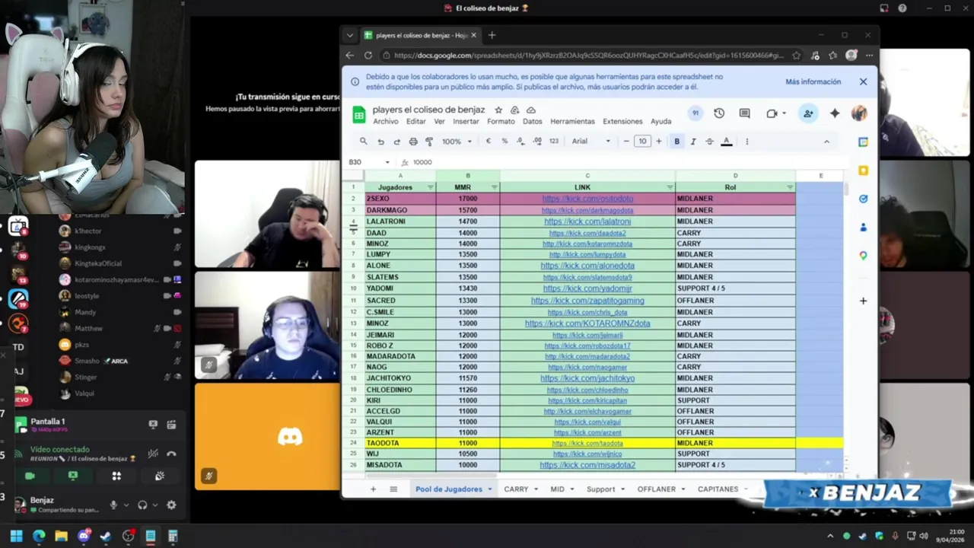Open the Gemini sparkle icon
This screenshot has width=974, height=548.
click(835, 113)
